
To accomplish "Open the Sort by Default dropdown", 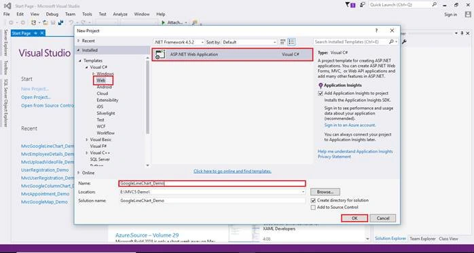I will tap(249, 42).
